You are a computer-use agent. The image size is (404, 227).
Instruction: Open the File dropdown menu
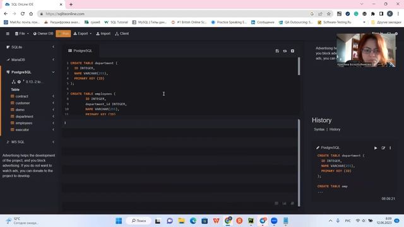tap(21, 33)
